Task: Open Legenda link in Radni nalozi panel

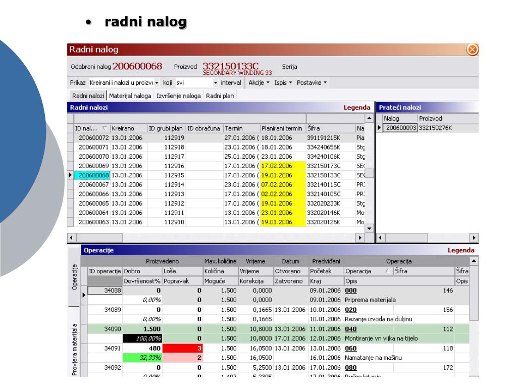Action: pos(357,108)
